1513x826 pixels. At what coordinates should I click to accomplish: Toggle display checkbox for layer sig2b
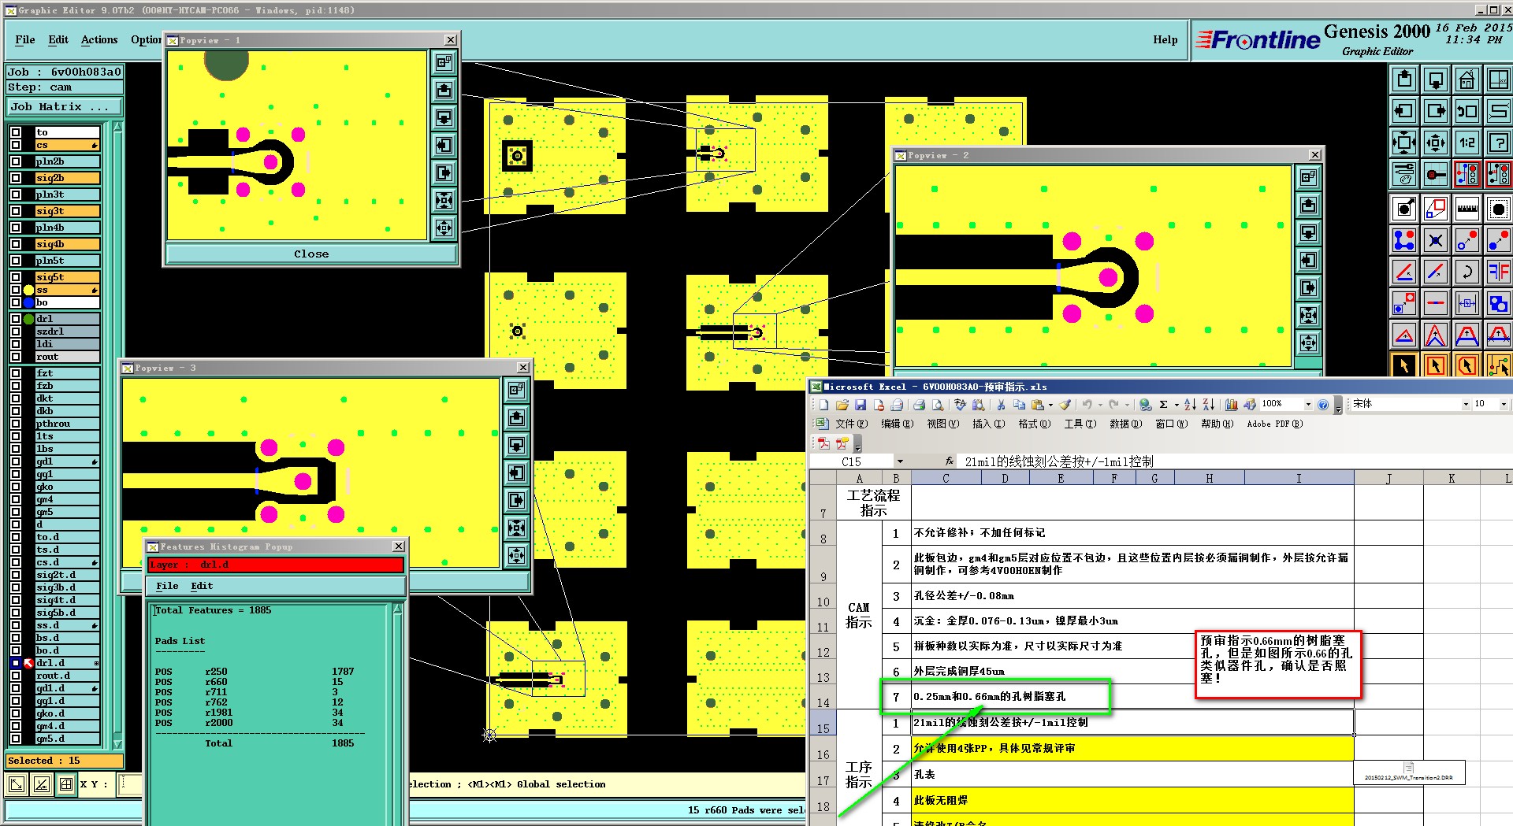[x=16, y=178]
